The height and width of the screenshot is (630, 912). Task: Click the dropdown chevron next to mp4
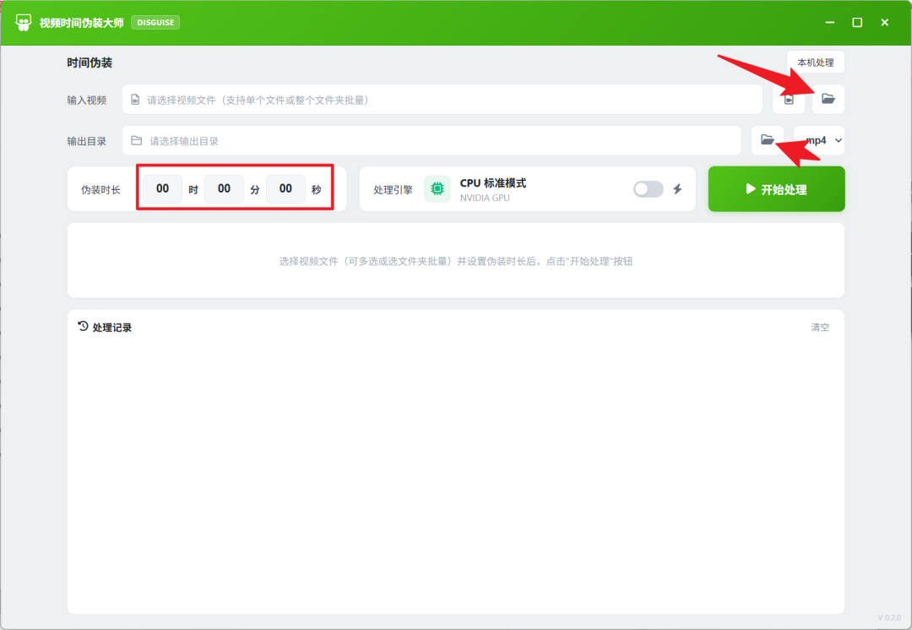(839, 140)
